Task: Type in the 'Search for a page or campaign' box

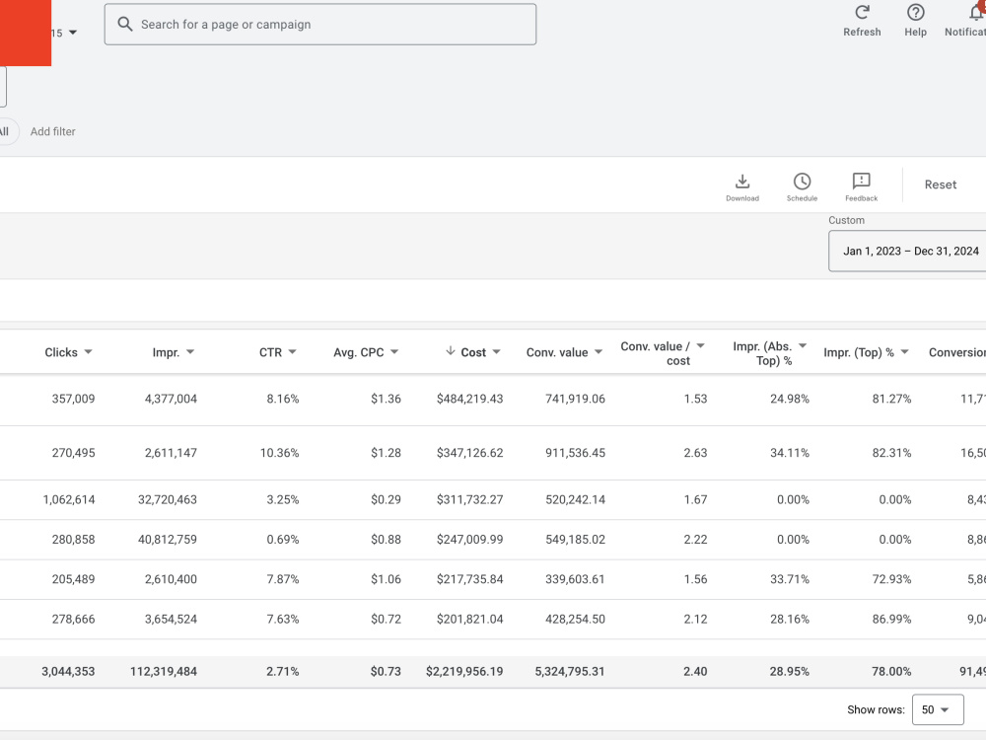Action: (320, 24)
